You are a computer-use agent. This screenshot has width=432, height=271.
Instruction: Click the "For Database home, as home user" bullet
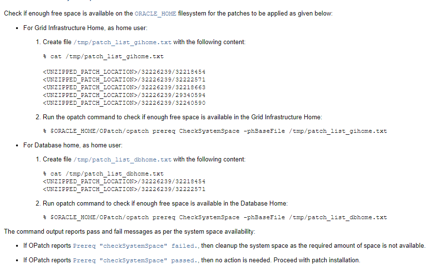73,145
